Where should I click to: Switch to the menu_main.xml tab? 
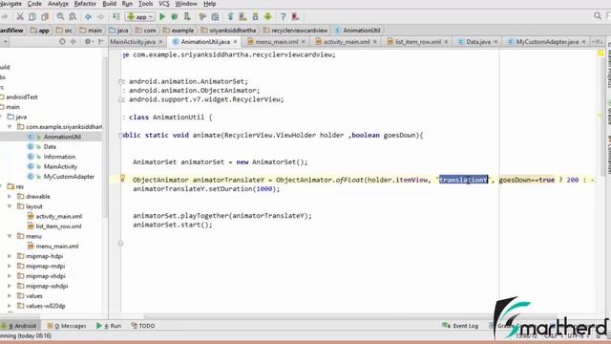coord(277,41)
